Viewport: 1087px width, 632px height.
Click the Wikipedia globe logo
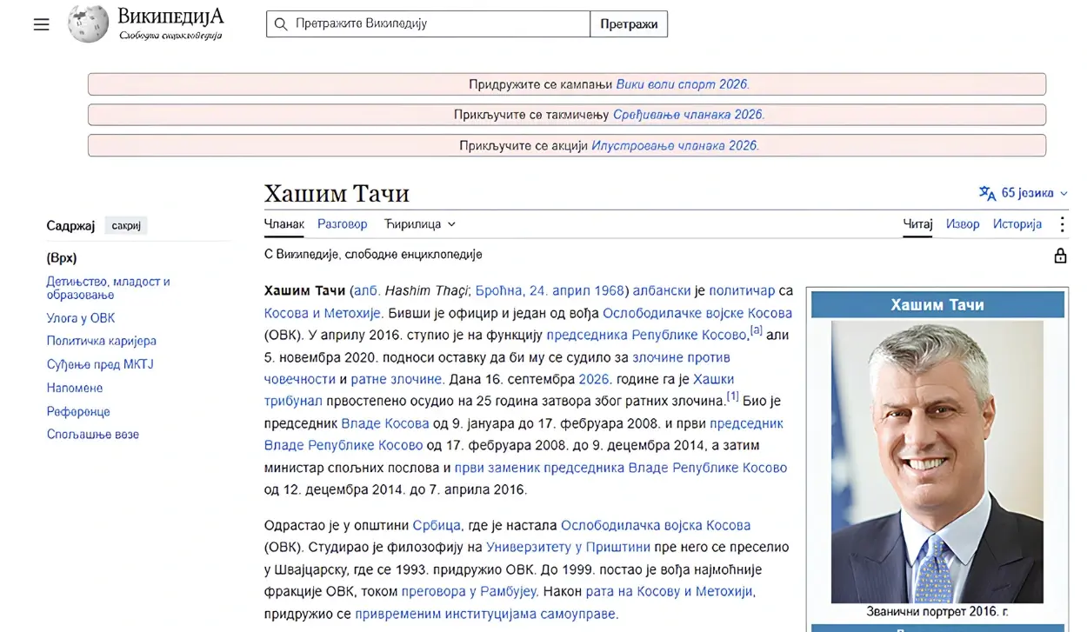pyautogui.click(x=88, y=23)
